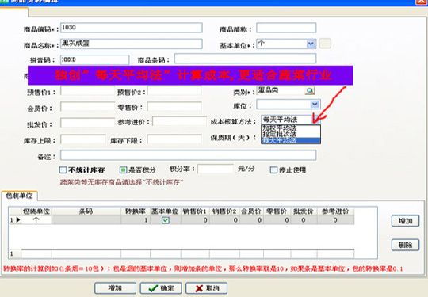Click the row indicator arrow in packaging grid

pyautogui.click(x=18, y=220)
